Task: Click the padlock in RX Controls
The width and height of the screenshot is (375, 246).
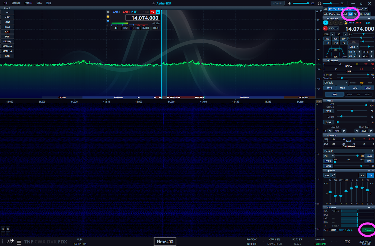Action: [346, 23]
